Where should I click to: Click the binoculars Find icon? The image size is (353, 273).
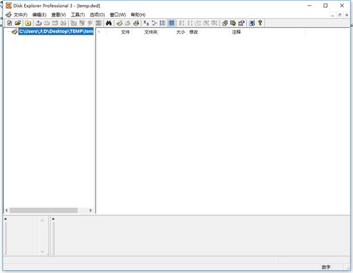click(109, 23)
